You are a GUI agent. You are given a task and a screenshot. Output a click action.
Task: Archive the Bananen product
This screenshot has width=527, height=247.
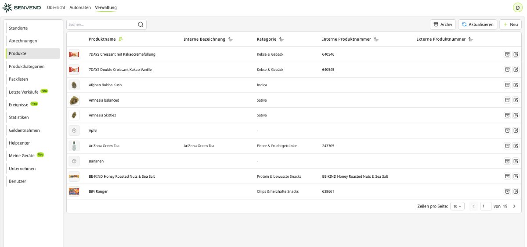pyautogui.click(x=507, y=161)
